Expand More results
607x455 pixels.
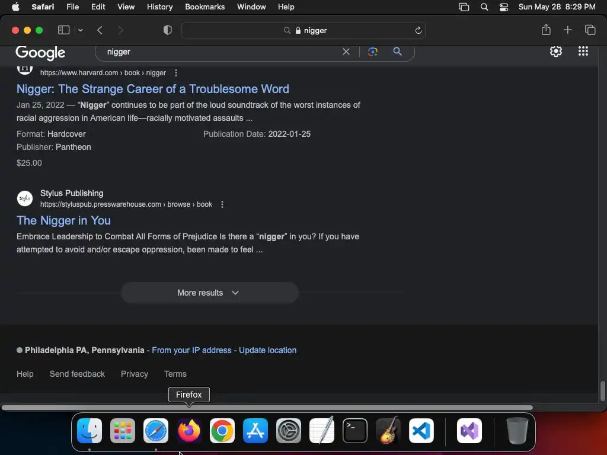(209, 293)
